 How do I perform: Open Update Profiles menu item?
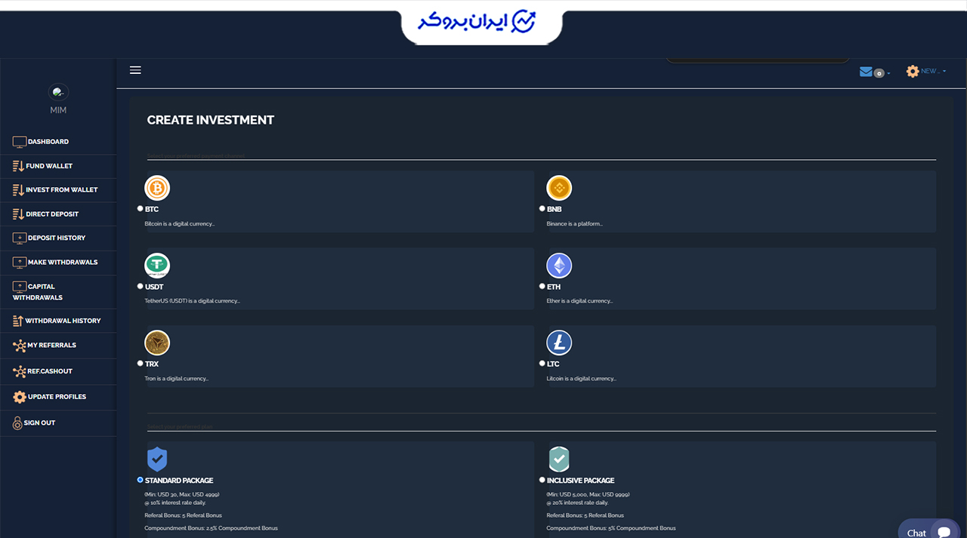click(58, 397)
